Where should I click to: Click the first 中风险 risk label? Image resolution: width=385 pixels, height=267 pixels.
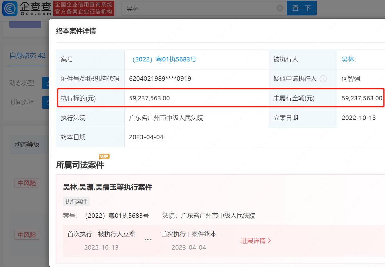(27, 183)
